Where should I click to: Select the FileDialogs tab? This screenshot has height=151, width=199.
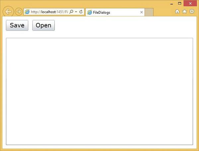pyautogui.click(x=115, y=12)
